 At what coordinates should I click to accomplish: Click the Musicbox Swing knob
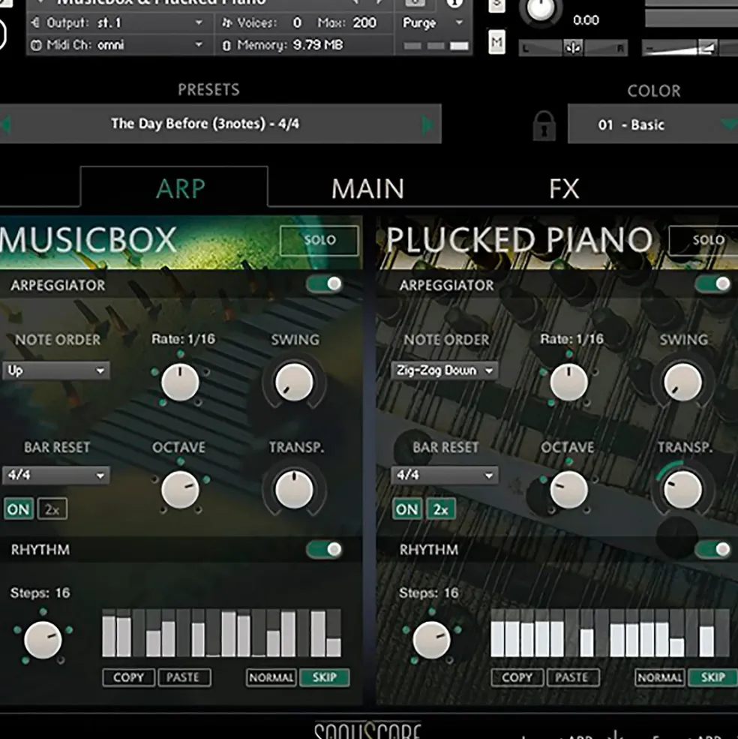click(x=294, y=382)
